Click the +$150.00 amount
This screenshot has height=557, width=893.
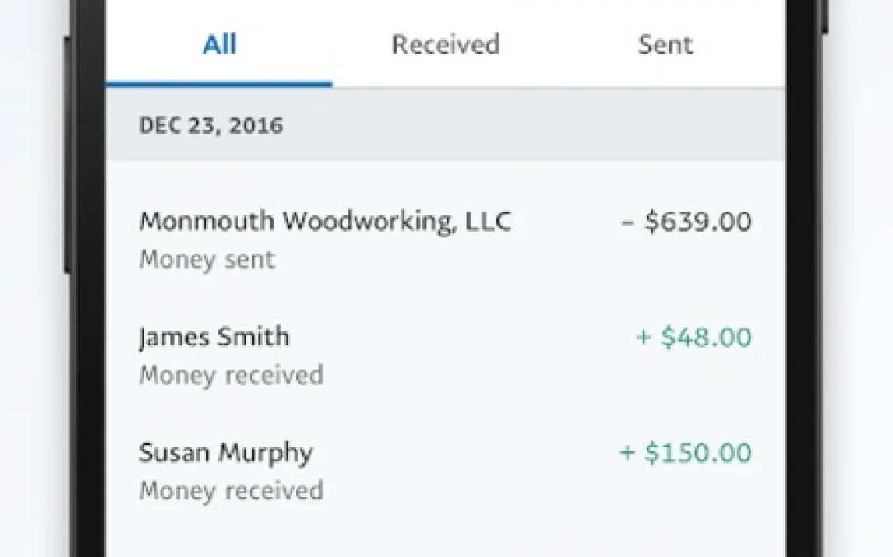(685, 453)
